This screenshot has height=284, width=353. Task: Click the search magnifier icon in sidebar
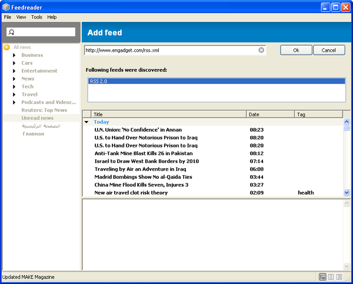click(12, 32)
